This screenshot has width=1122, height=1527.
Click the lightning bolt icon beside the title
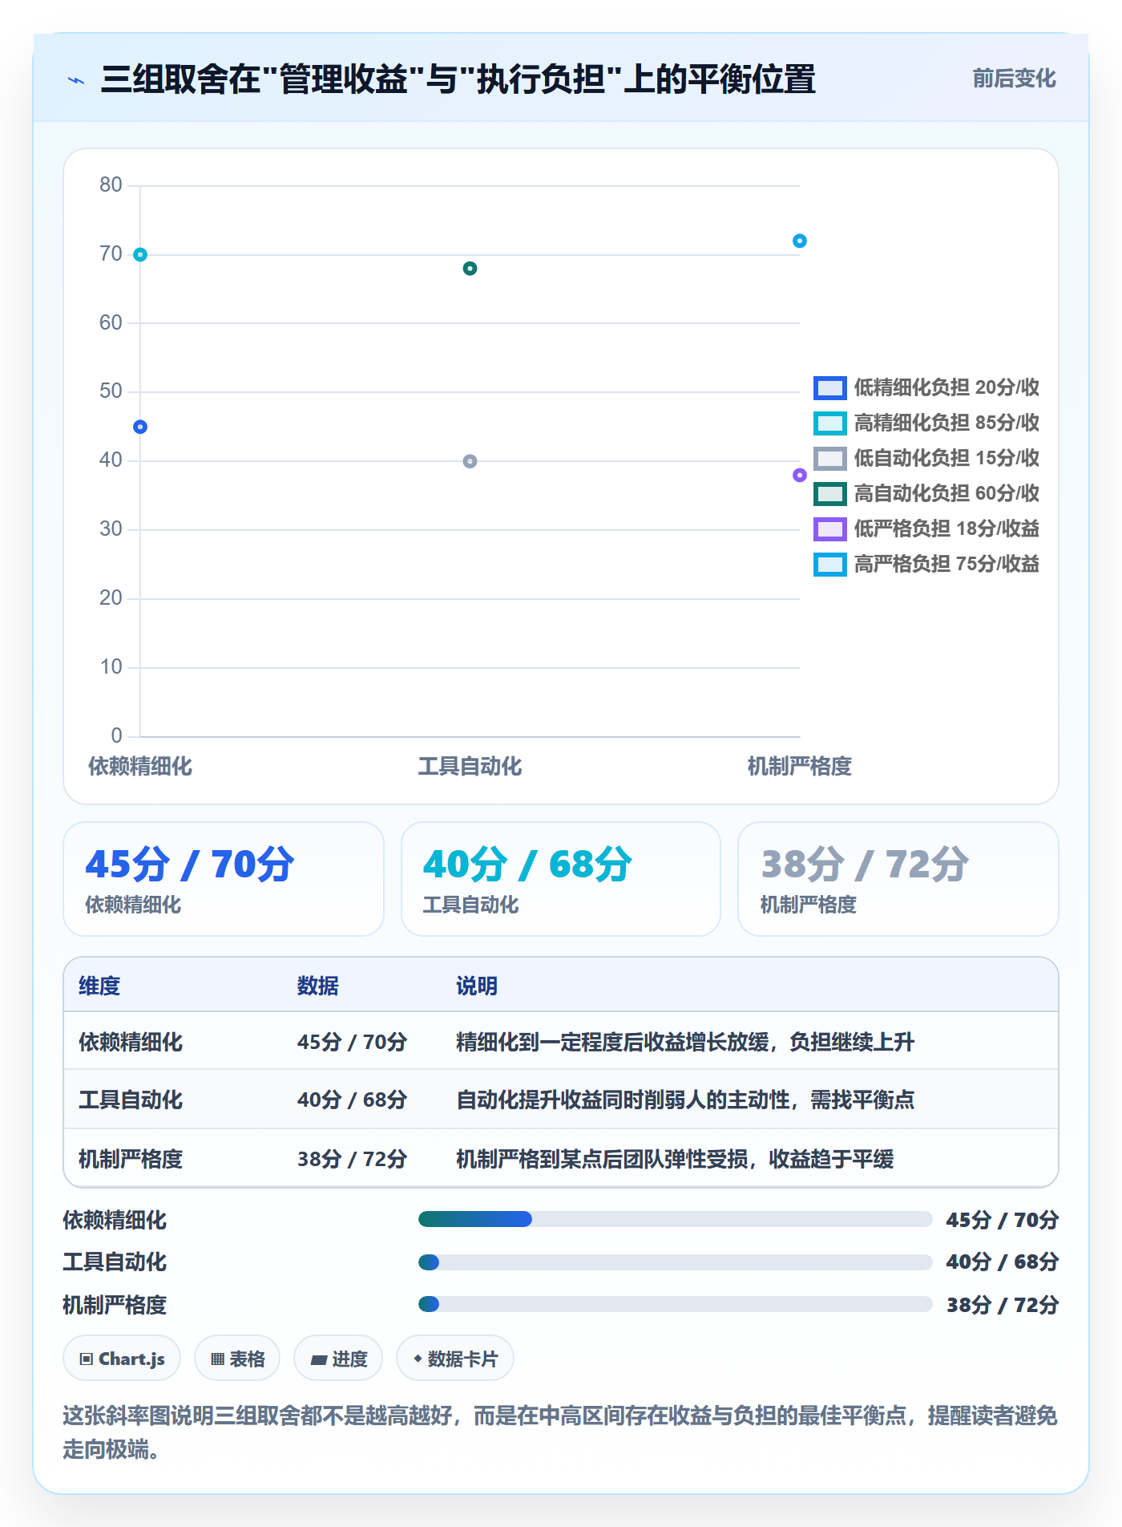click(76, 80)
